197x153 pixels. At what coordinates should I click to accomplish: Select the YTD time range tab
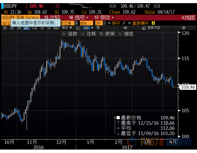click(x=34, y=28)
